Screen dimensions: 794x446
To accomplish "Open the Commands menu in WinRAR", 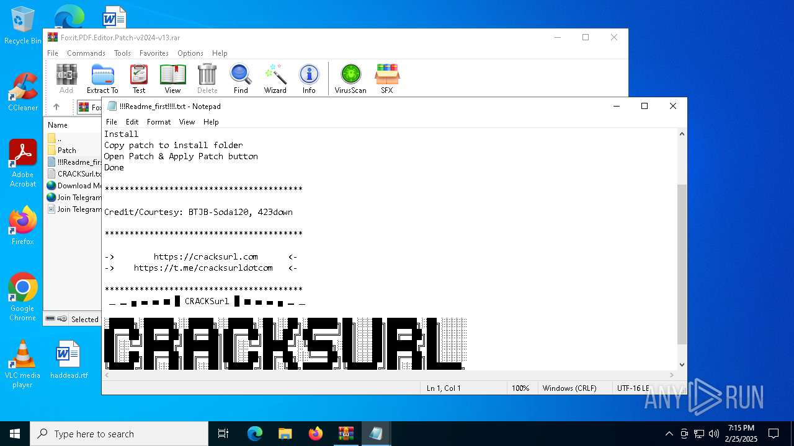I will click(x=86, y=53).
